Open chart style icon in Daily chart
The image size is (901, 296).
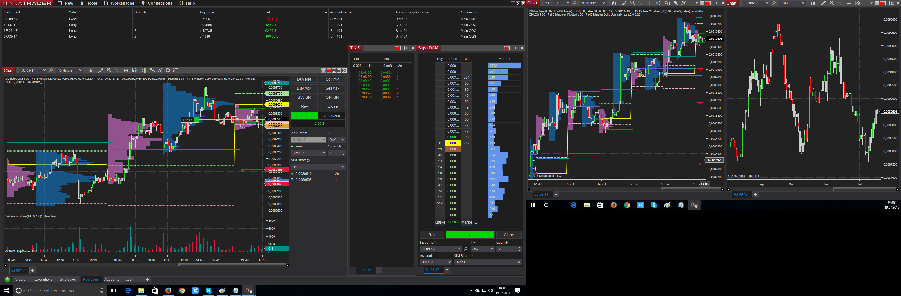point(813,3)
